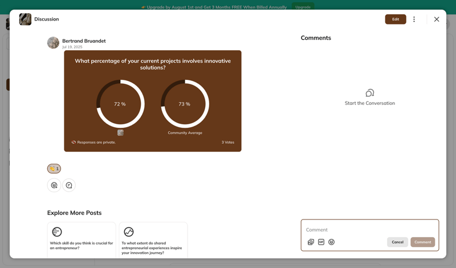Click the poll list icon on the first explore card
The height and width of the screenshot is (268, 456).
[x=57, y=232]
